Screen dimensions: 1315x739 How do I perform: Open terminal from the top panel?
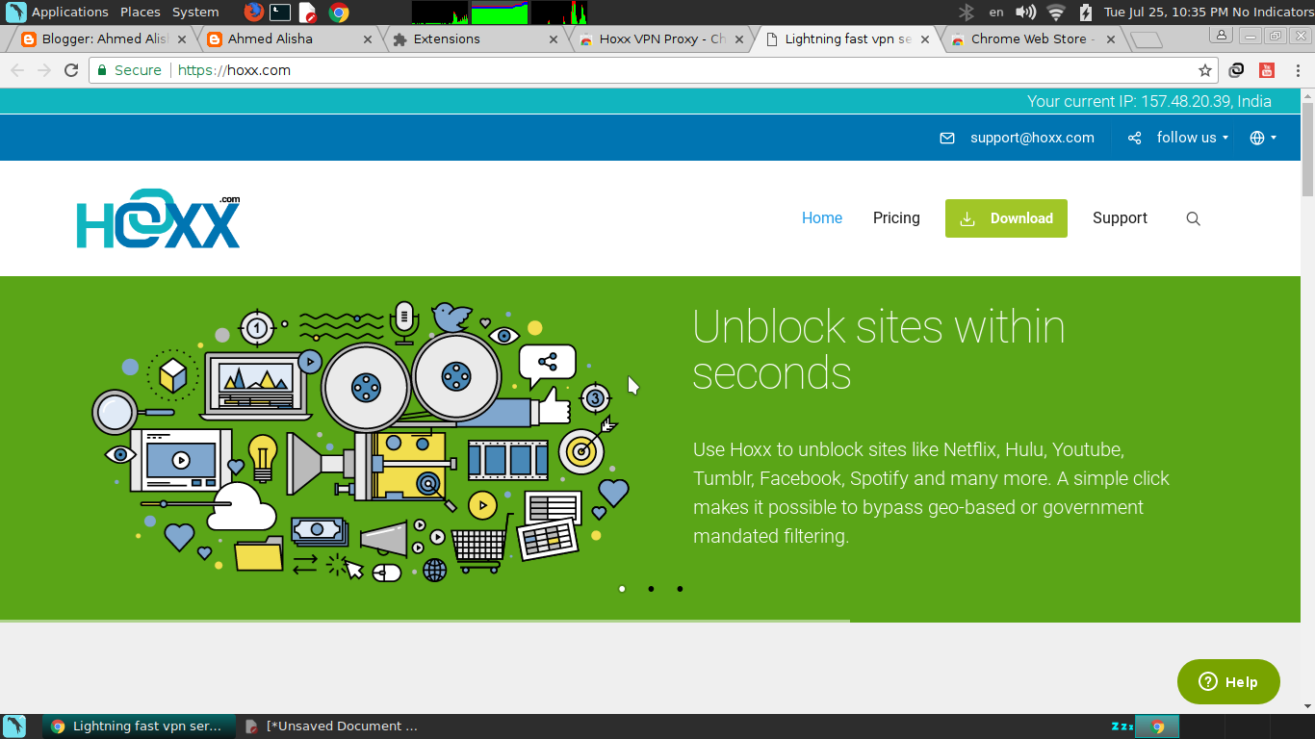pos(280,12)
